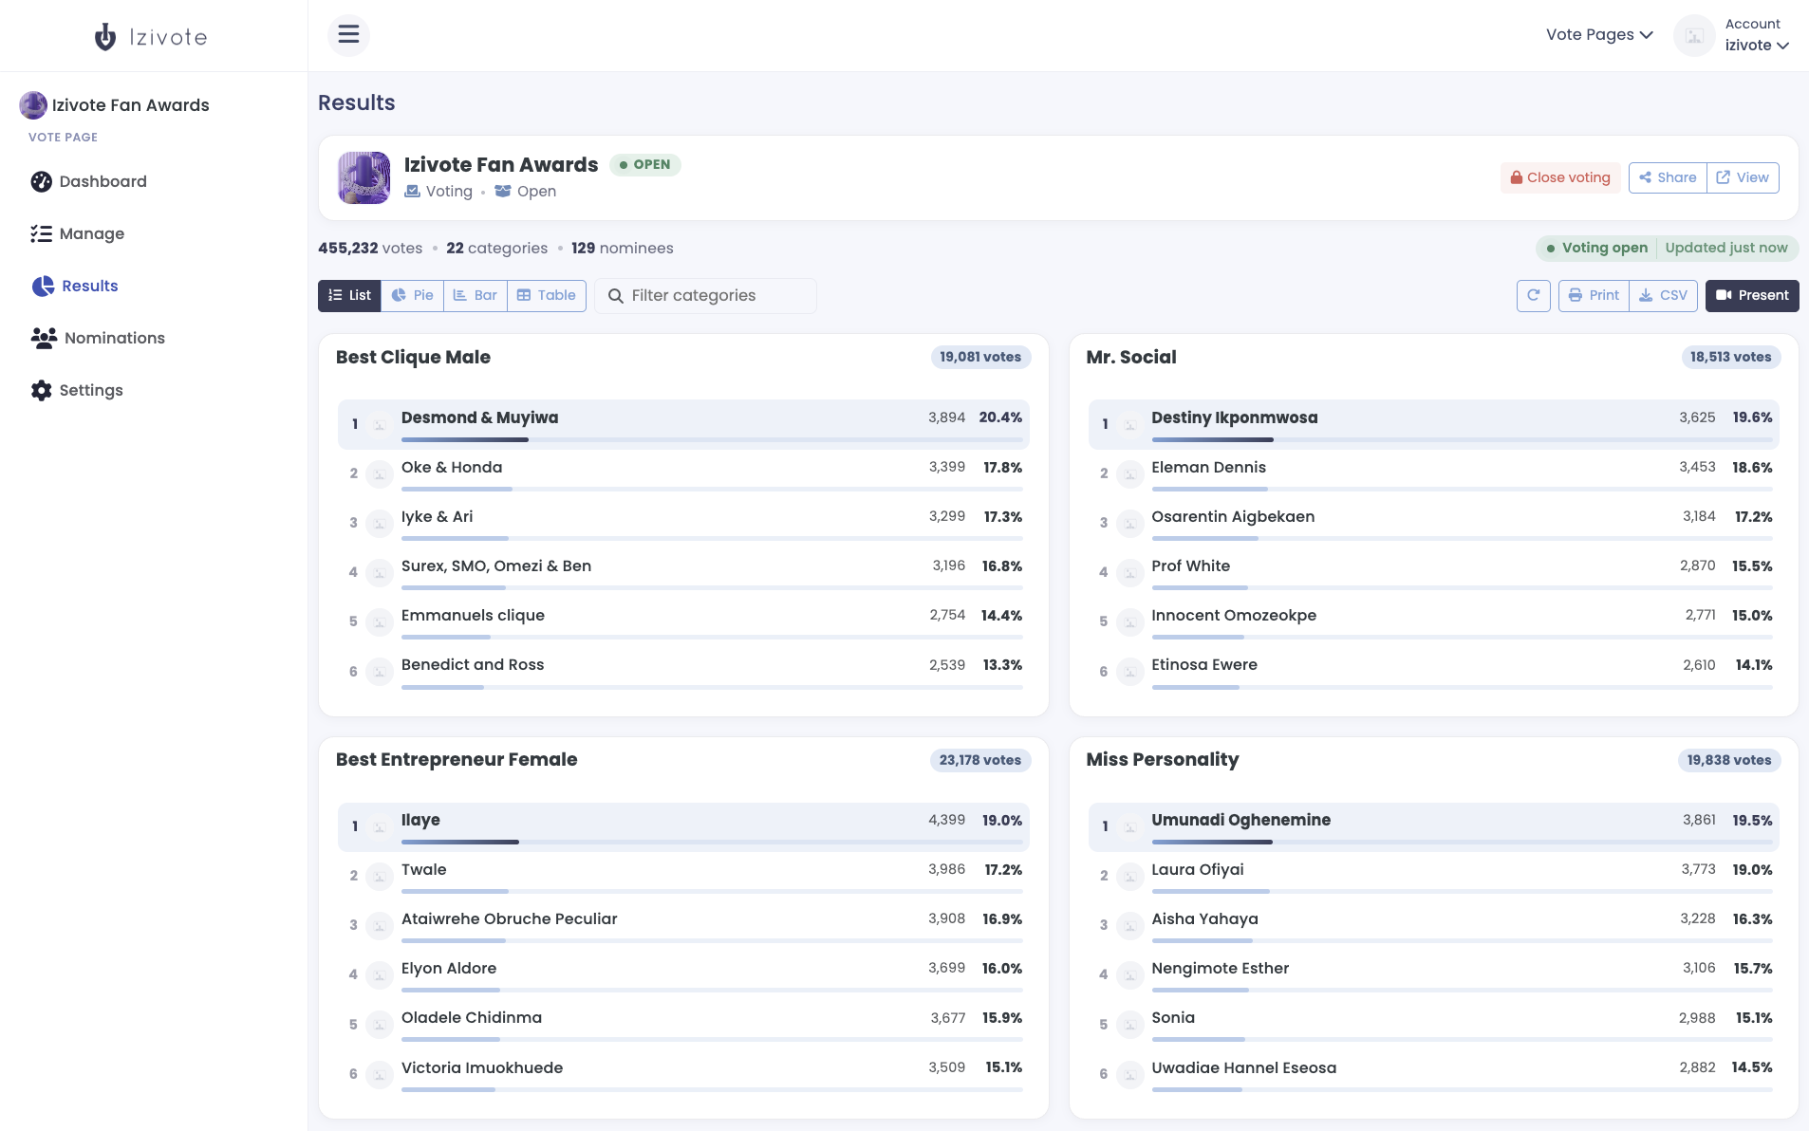Click Emmanuels clique nominee avatar
The width and height of the screenshot is (1809, 1131).
point(380,621)
